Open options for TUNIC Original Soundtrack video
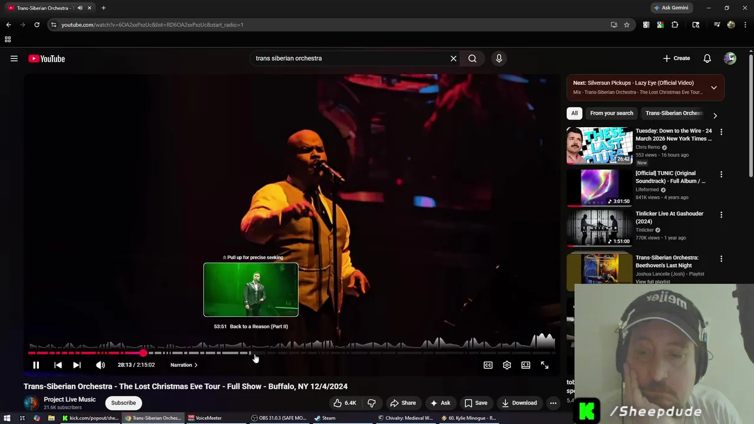This screenshot has width=754, height=424. (x=721, y=174)
